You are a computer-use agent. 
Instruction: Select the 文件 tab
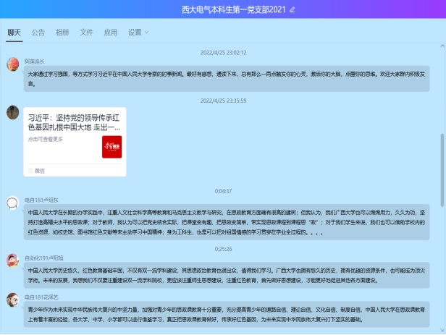(x=86, y=33)
